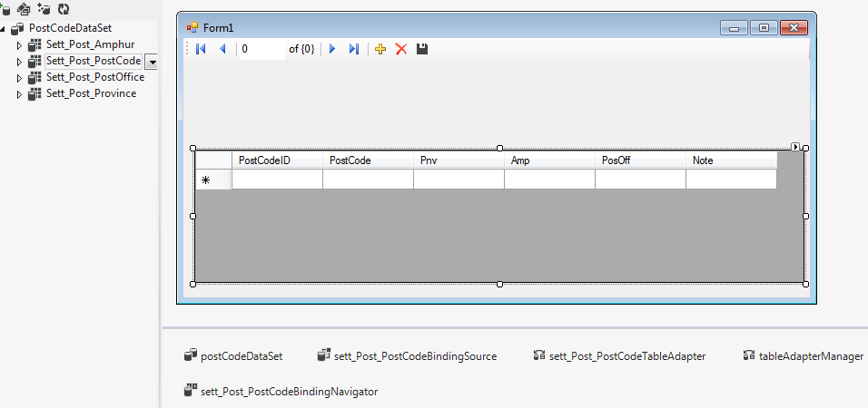Select sett_Post_PostCodeTableAdapter component

click(619, 356)
